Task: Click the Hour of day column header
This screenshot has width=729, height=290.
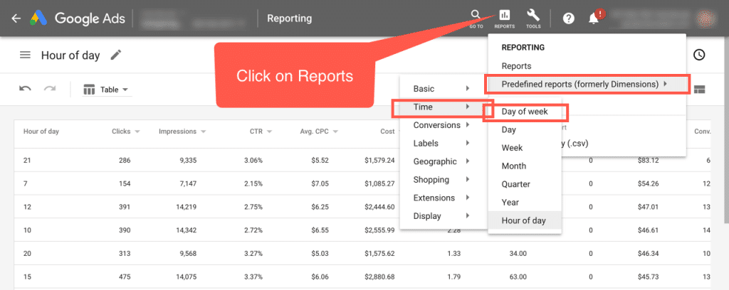Action: 41,131
